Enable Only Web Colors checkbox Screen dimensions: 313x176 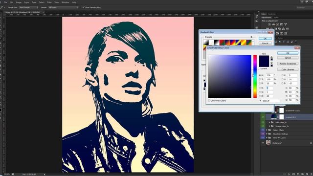click(x=209, y=101)
